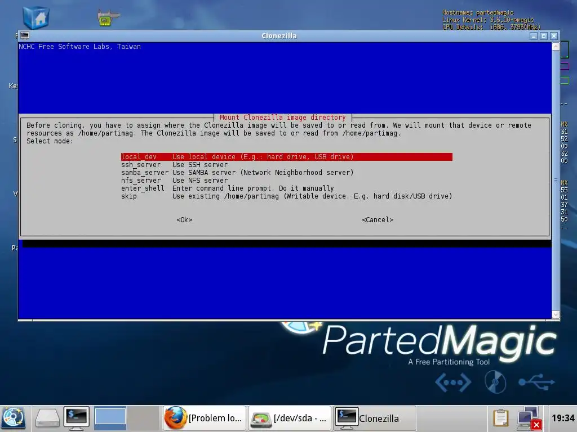Click the 19:34 clock in the panel
Screen dimensions: 577x432
(x=563, y=418)
